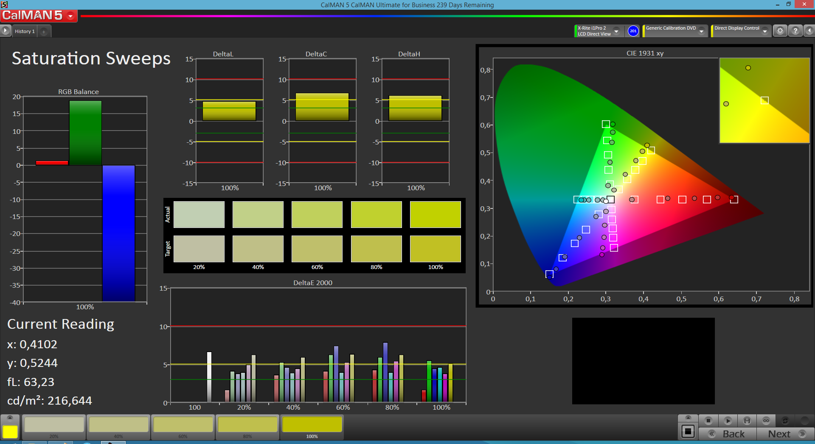
Task: Click the continuous read infinity icon
Action: coord(766,421)
